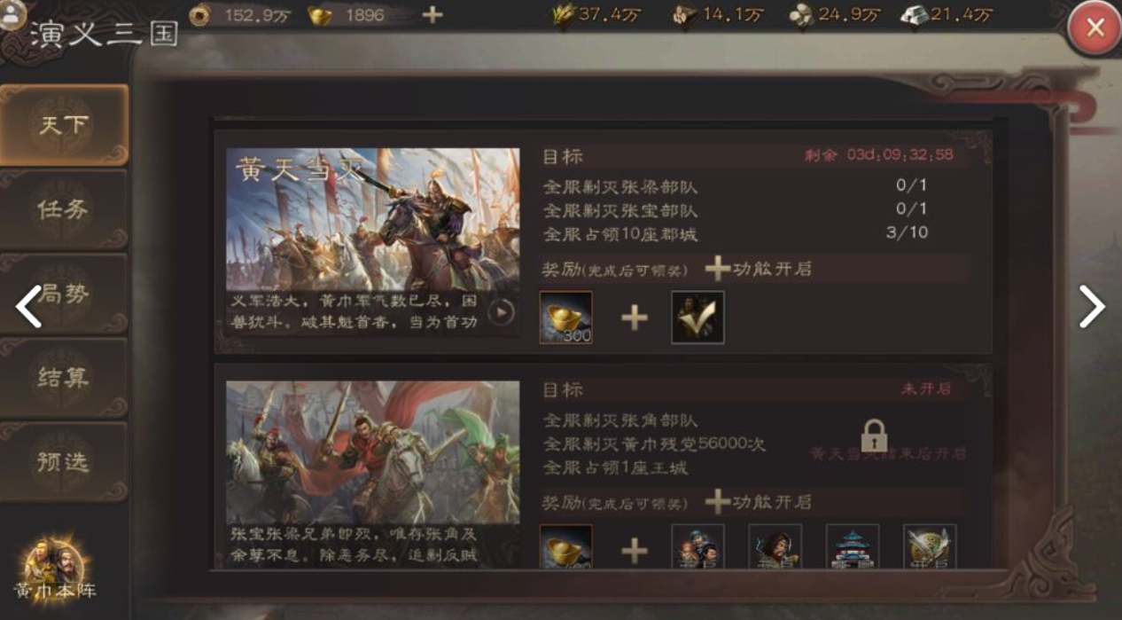This screenshot has width=1122, height=620.
Task: Play the 黄天当灭 story video
Action: pos(501,312)
